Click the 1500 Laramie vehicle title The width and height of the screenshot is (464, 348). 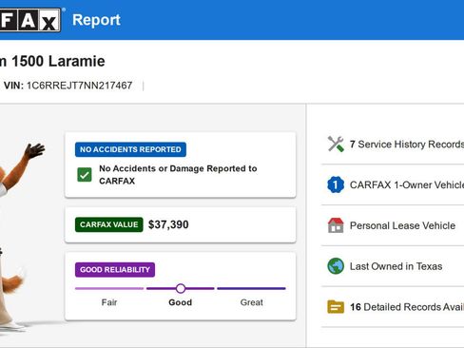click(58, 61)
